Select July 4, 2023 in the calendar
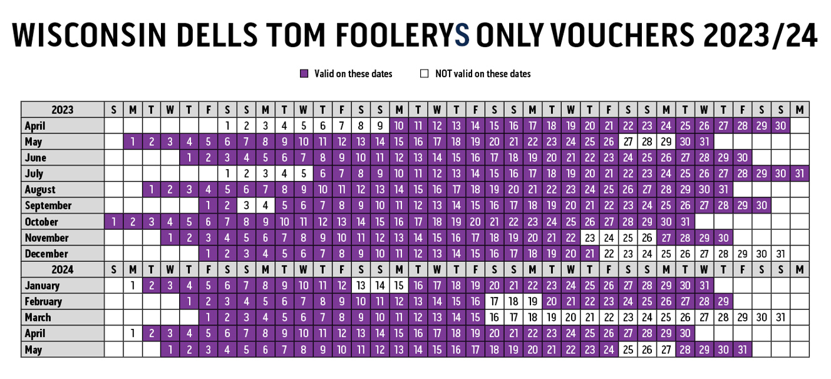 click(x=285, y=174)
